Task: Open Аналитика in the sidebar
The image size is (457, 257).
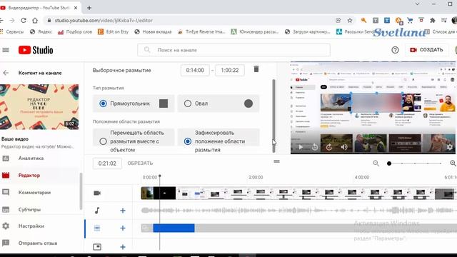Action: pos(31,158)
